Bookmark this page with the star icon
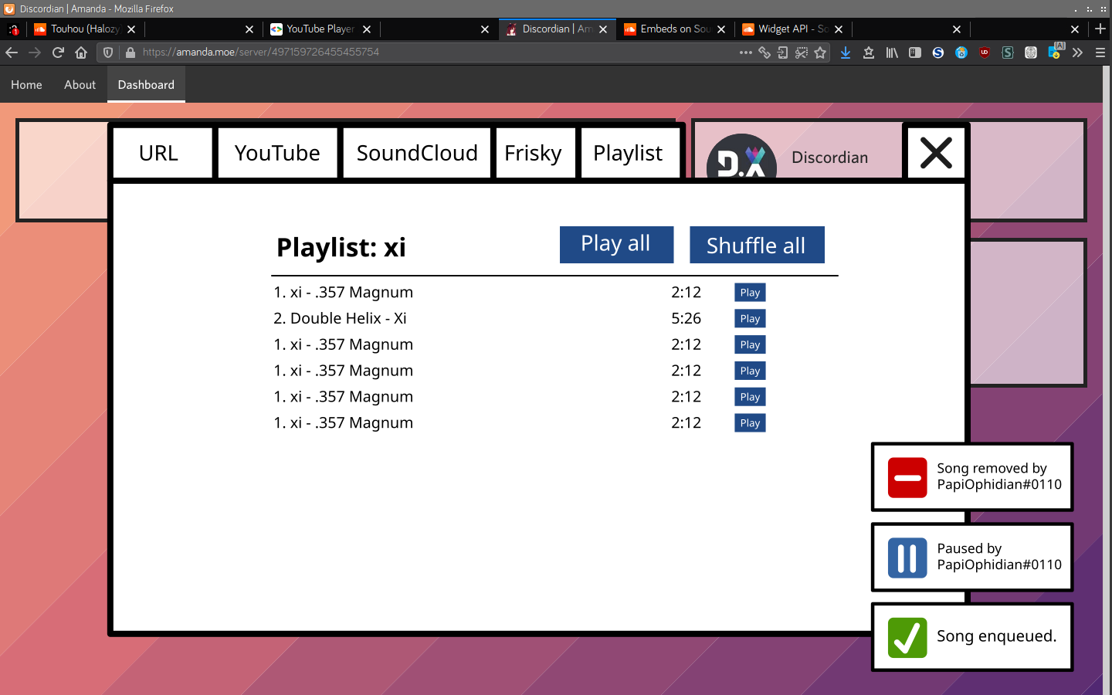Image resolution: width=1112 pixels, height=695 pixels. [x=820, y=53]
